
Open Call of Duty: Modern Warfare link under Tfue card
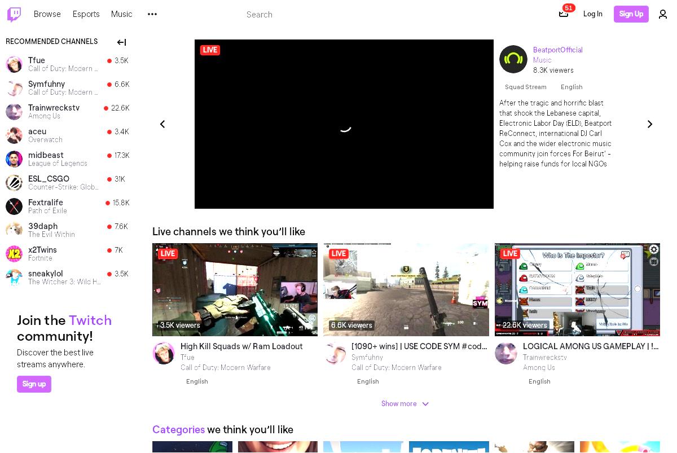pyautogui.click(x=226, y=368)
